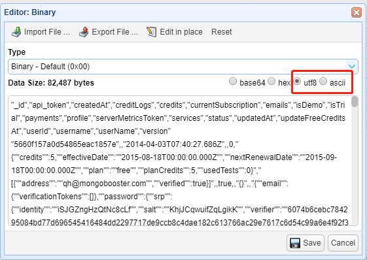Click the Cancel button

343,243
